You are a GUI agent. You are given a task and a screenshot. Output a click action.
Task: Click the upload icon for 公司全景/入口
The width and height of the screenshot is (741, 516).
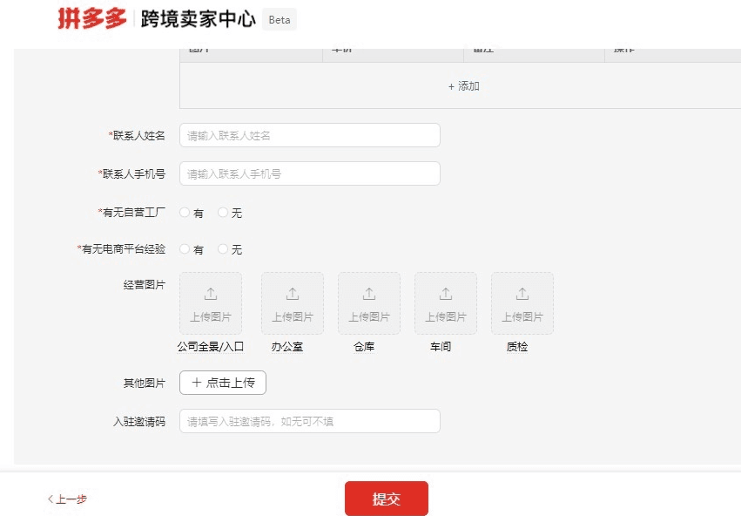point(210,302)
